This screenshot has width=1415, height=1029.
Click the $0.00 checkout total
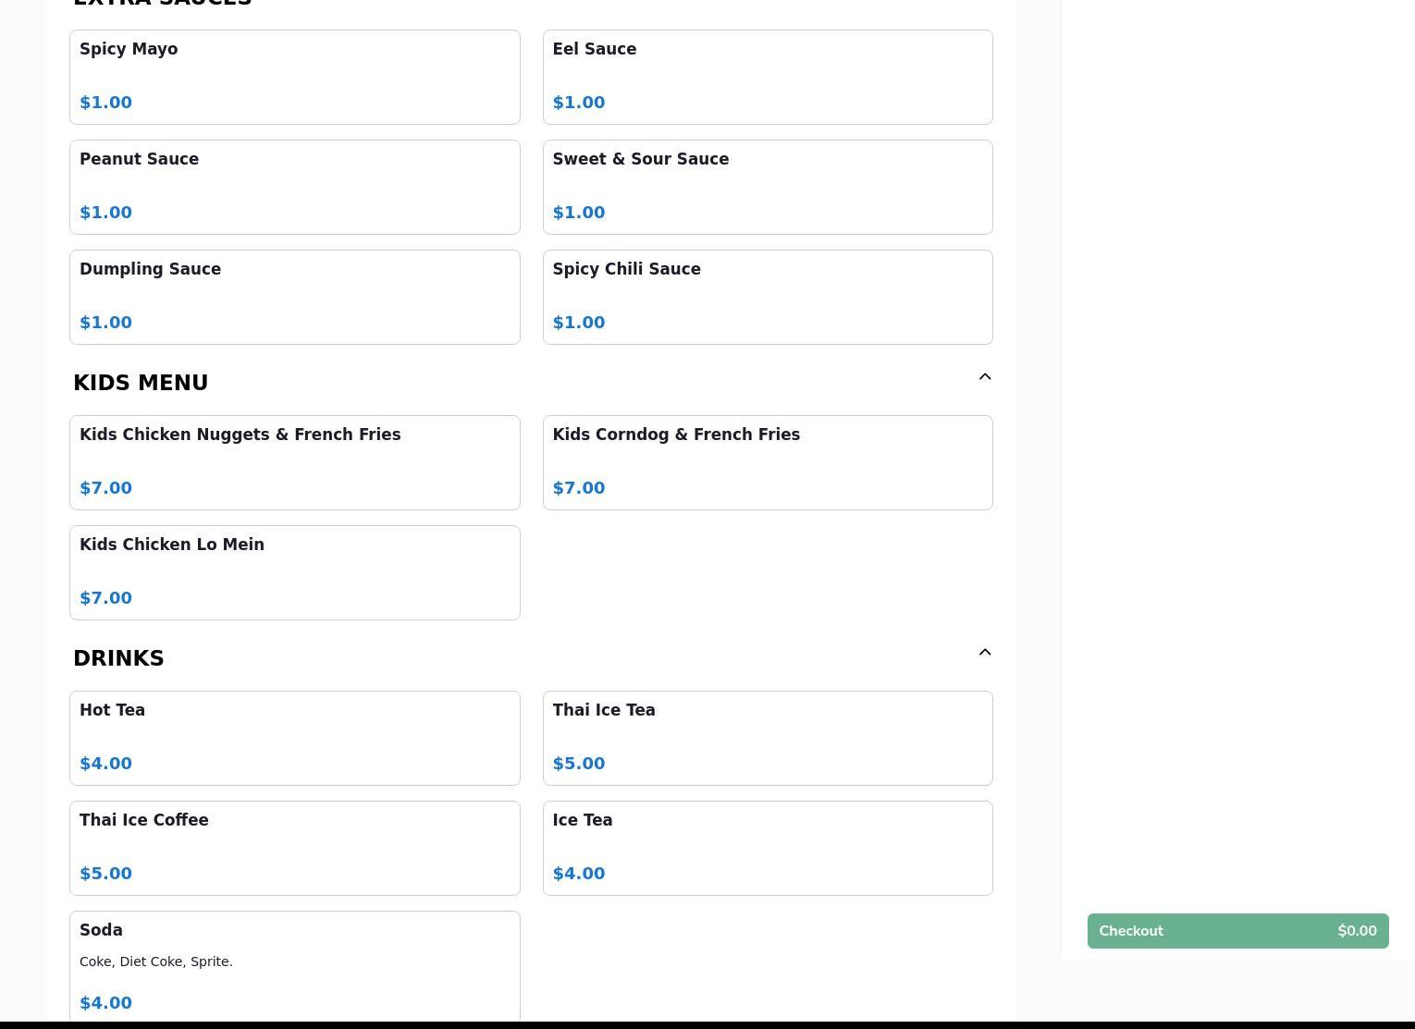pyautogui.click(x=1357, y=931)
